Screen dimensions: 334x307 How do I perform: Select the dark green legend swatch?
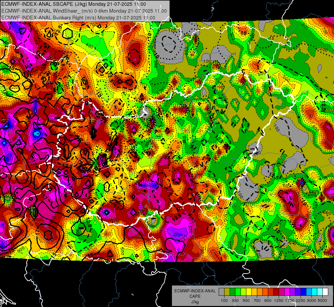tap(232, 292)
